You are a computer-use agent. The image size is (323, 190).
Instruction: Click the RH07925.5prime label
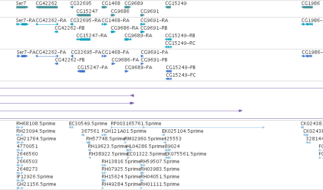[121, 169]
